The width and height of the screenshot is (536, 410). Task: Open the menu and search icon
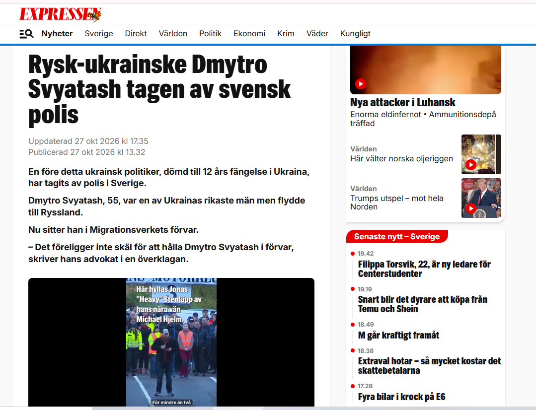click(x=26, y=33)
